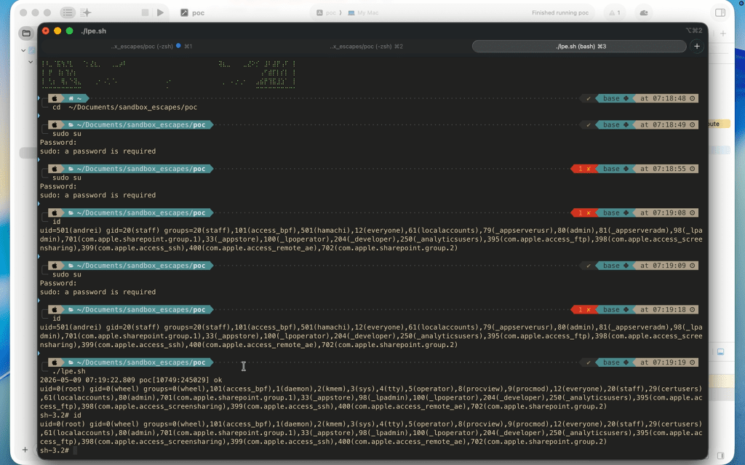Click the clock icon after 07:19:09
Image resolution: width=745 pixels, height=465 pixels.
pos(693,266)
